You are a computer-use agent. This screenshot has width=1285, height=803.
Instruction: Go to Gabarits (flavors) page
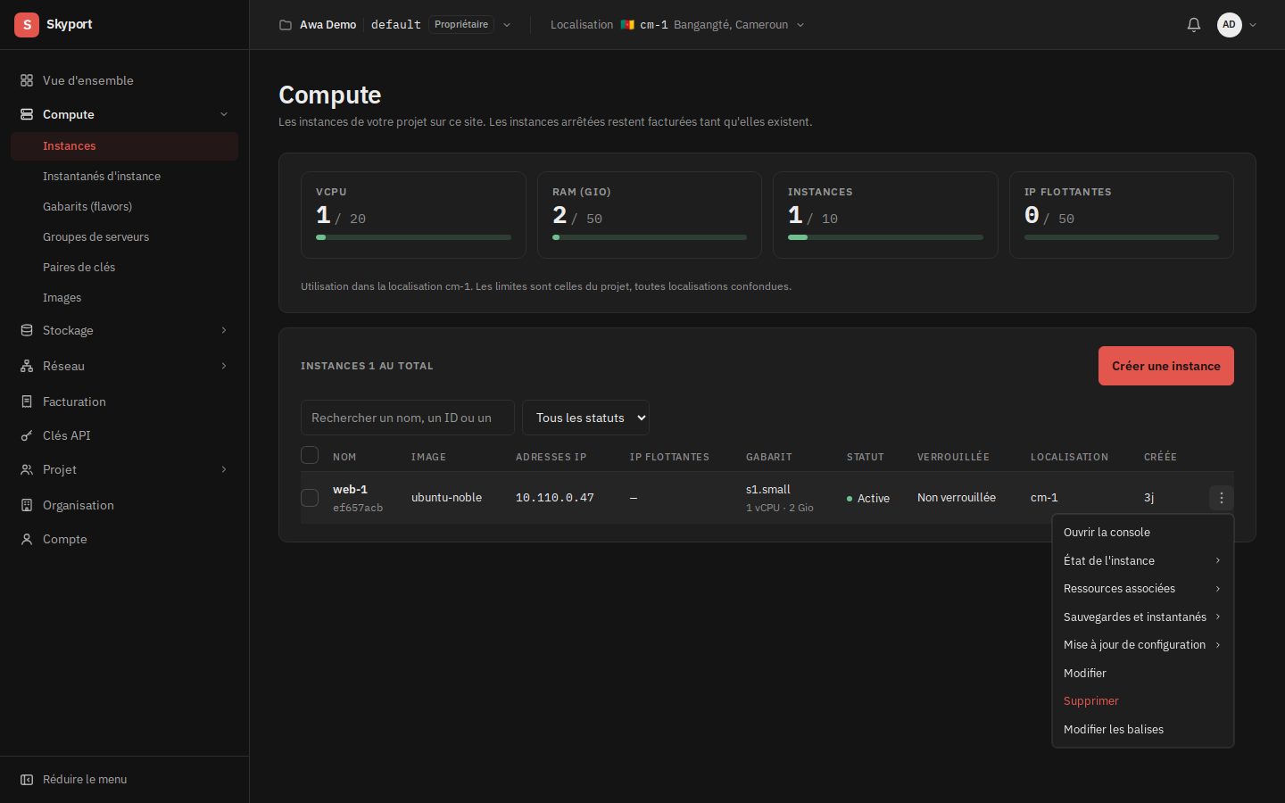point(124,207)
